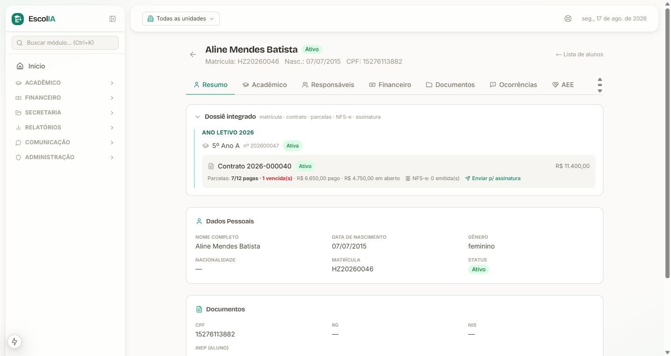
Task: Click the folder icon on Documentos tab
Action: click(429, 85)
